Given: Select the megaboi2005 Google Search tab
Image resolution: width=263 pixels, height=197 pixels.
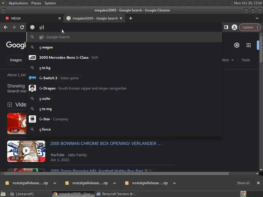Looking at the screenshot, I should [94, 18].
